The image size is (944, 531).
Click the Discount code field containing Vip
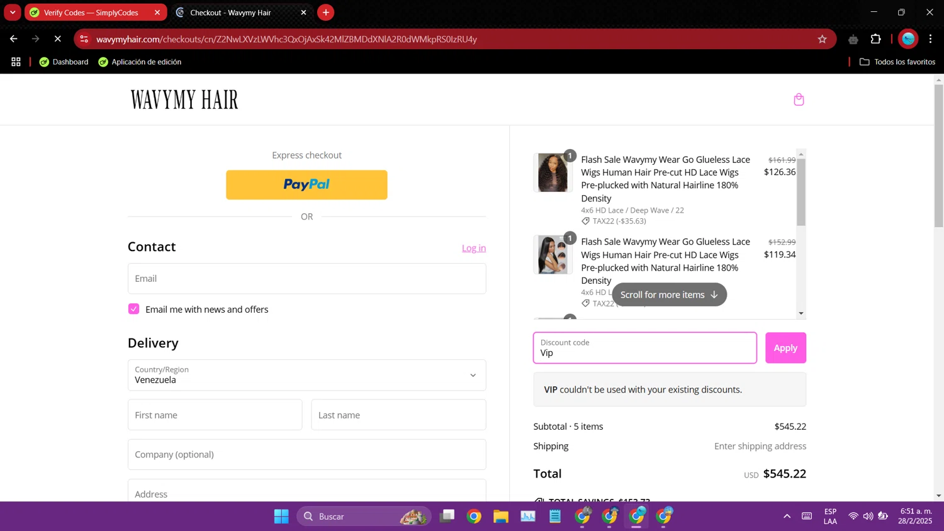coord(644,348)
